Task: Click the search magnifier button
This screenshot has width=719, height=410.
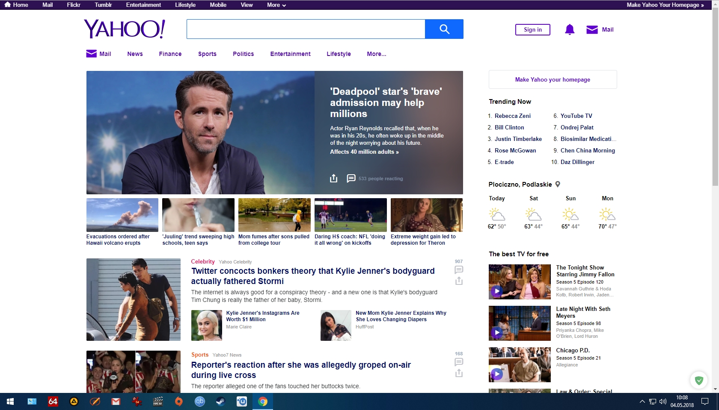Action: click(x=444, y=29)
